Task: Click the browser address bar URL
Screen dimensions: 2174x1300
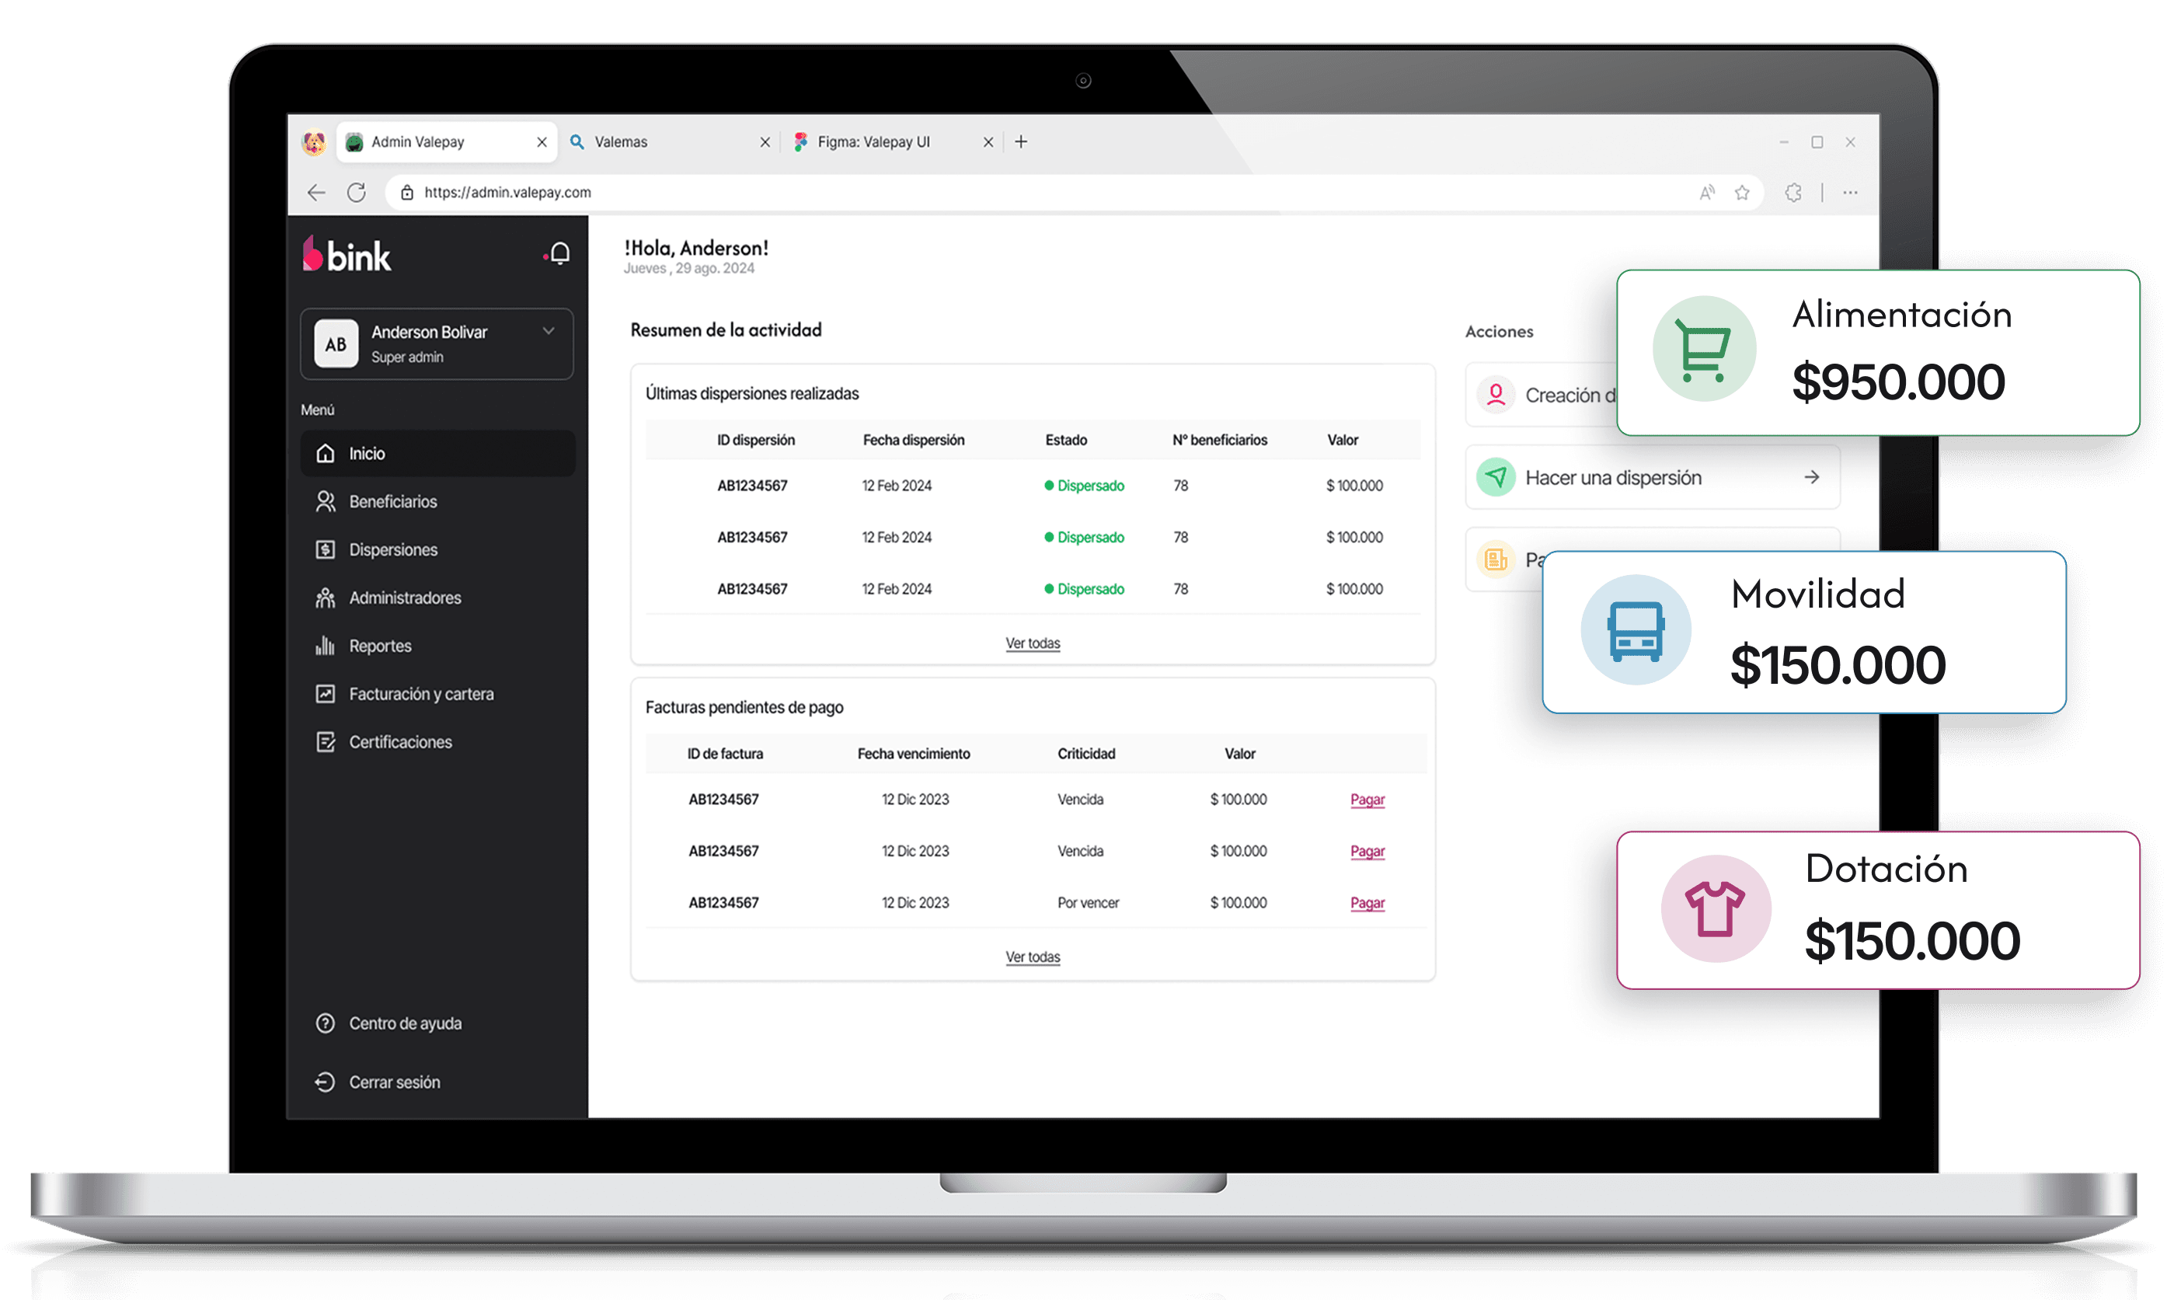Action: pos(508,193)
